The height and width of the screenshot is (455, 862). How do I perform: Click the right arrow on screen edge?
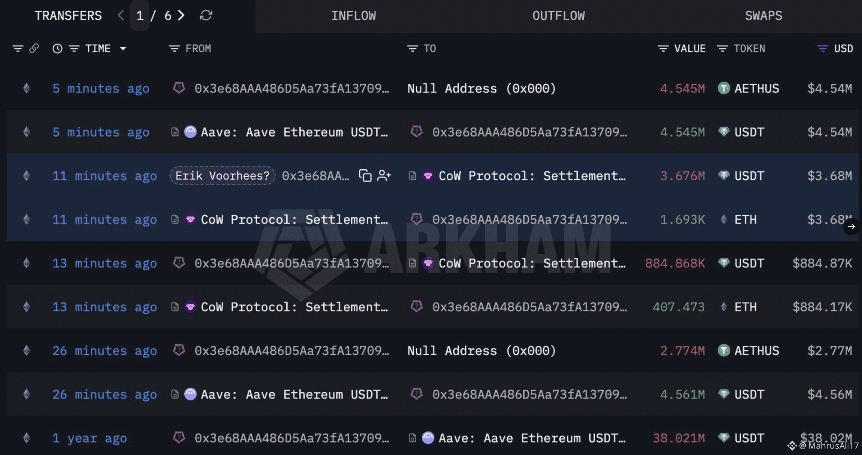852,227
